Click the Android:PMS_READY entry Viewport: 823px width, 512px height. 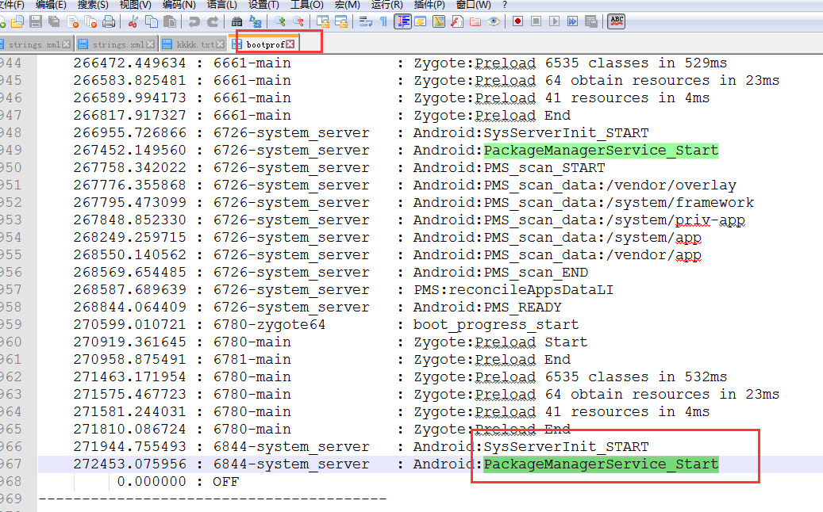click(487, 307)
